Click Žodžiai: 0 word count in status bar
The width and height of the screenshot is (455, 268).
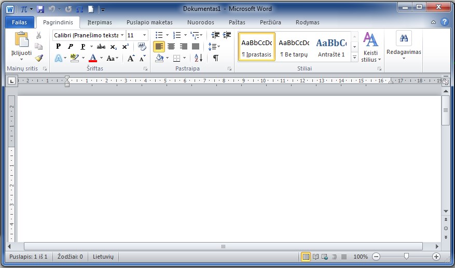70,257
